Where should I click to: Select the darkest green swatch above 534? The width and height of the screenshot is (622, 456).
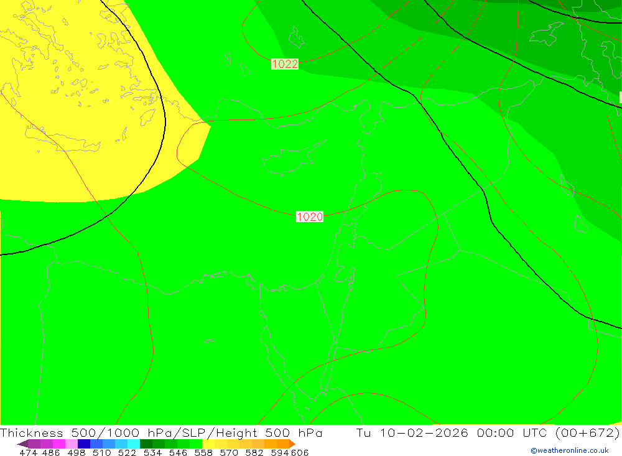point(146,444)
